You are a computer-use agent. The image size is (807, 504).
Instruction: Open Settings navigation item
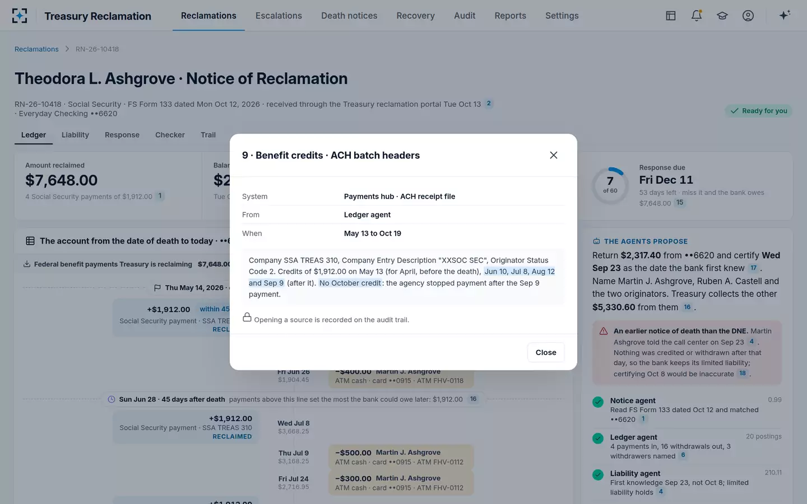[562, 16]
